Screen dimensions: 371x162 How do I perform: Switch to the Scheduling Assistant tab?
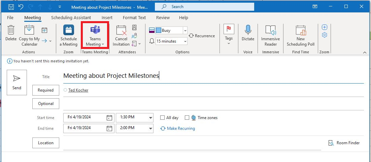pyautogui.click(x=71, y=17)
